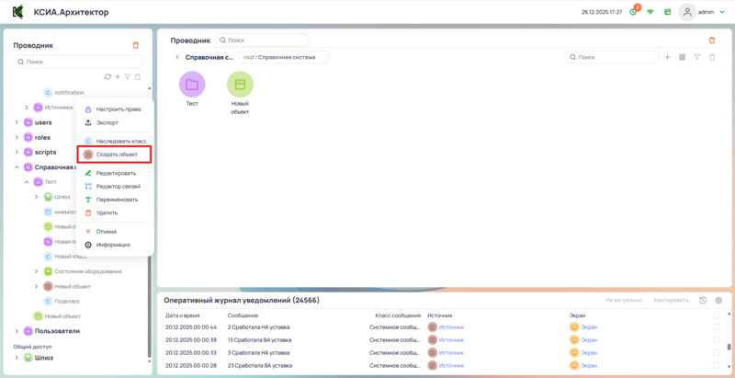Click the refresh icon in left explorer toolbar
Viewport: 735px width, 378px height.
[107, 76]
